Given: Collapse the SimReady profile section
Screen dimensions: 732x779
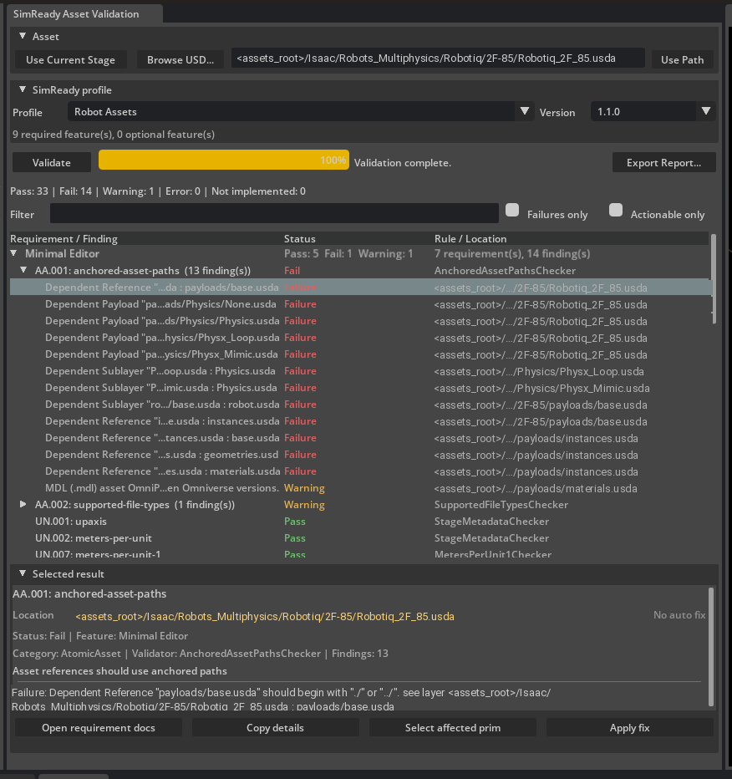Looking at the screenshot, I should coord(23,90).
